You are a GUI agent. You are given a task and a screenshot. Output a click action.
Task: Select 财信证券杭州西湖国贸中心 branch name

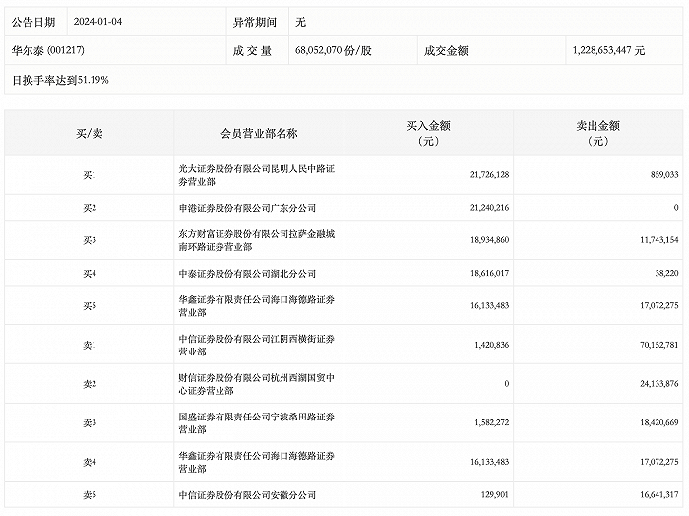(257, 384)
